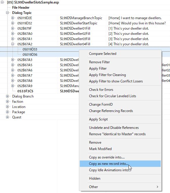Click "[Home] Would you live in this house?" text
170x193 pixels.
137,23
